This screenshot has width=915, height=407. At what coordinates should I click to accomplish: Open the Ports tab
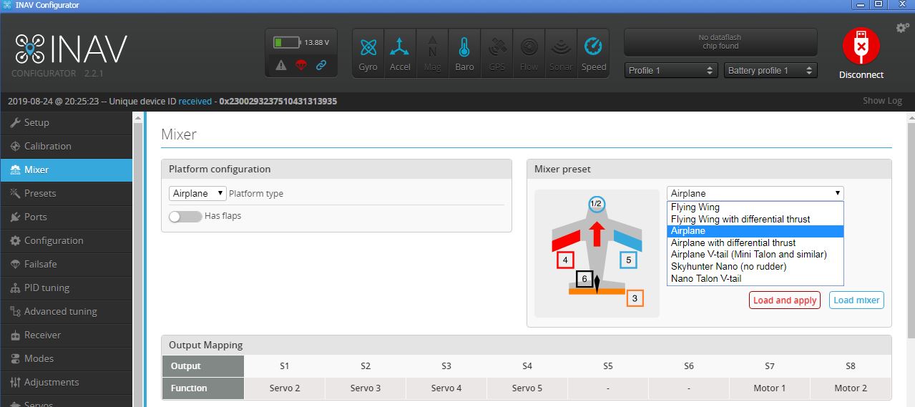tap(67, 217)
